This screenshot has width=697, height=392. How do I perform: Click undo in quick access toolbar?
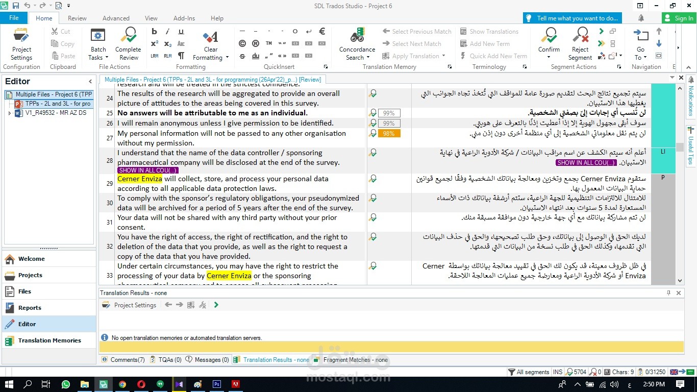(27, 6)
